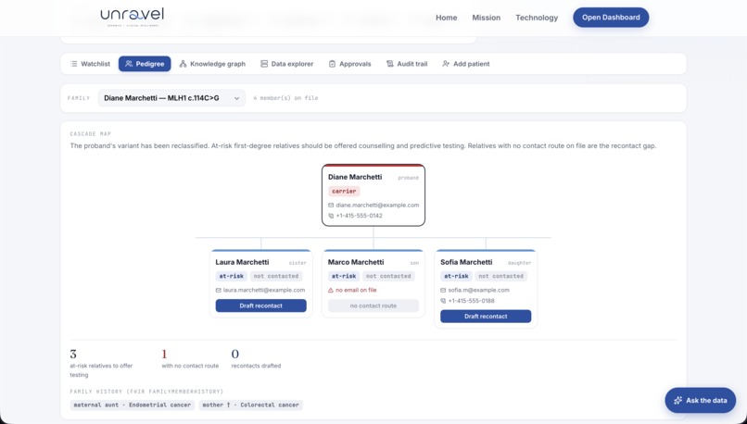Viewport: 747px width, 424px height.
Task: Select the Pedigree tab
Action: (x=145, y=64)
